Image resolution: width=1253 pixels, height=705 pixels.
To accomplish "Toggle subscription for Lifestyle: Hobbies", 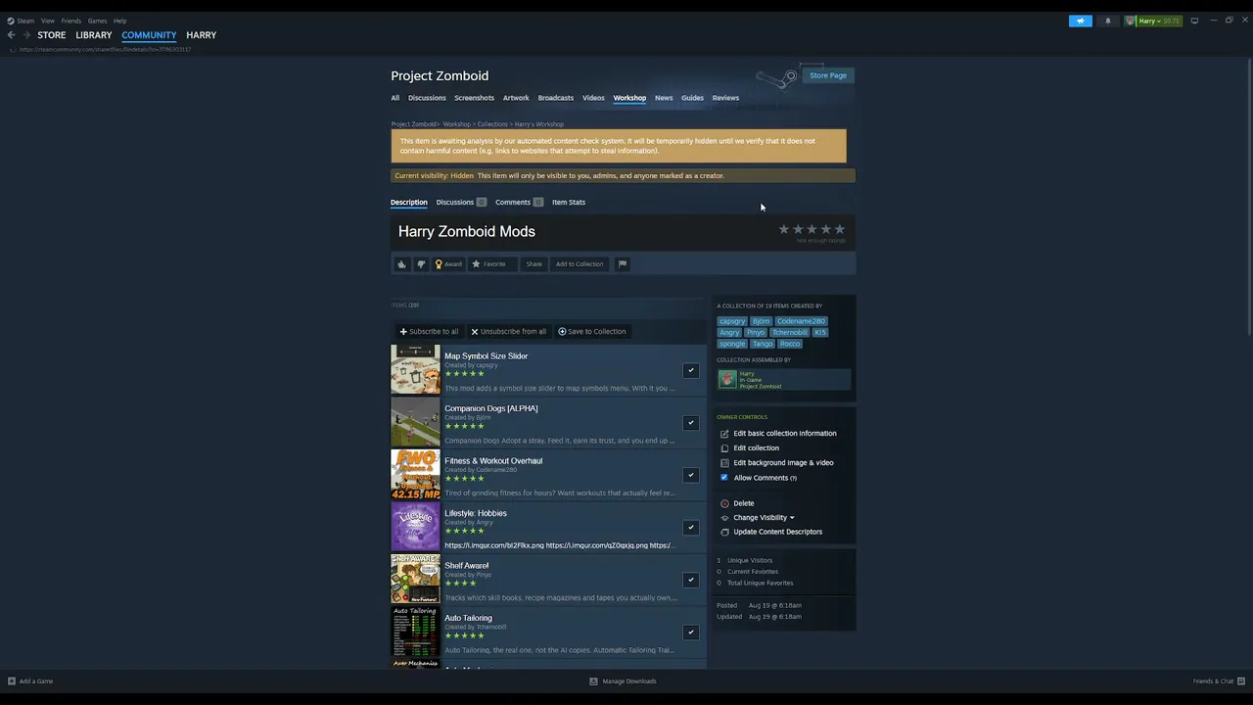I will (690, 528).
